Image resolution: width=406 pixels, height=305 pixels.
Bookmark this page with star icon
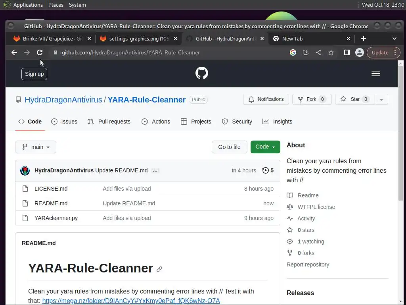tap(331, 53)
